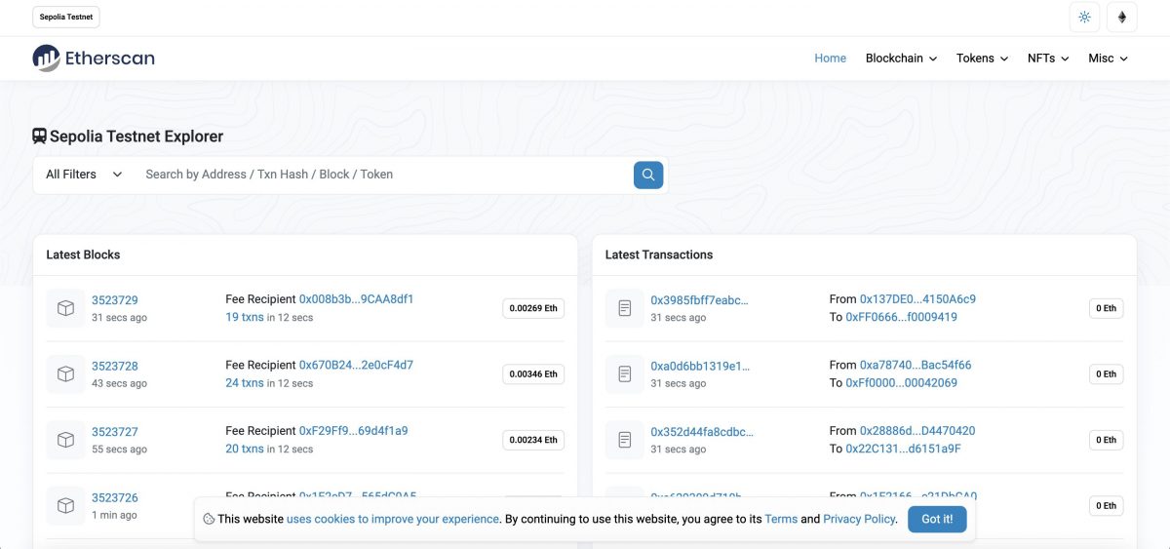
Task: Click the cookie icon in the notice
Action: coord(209,519)
